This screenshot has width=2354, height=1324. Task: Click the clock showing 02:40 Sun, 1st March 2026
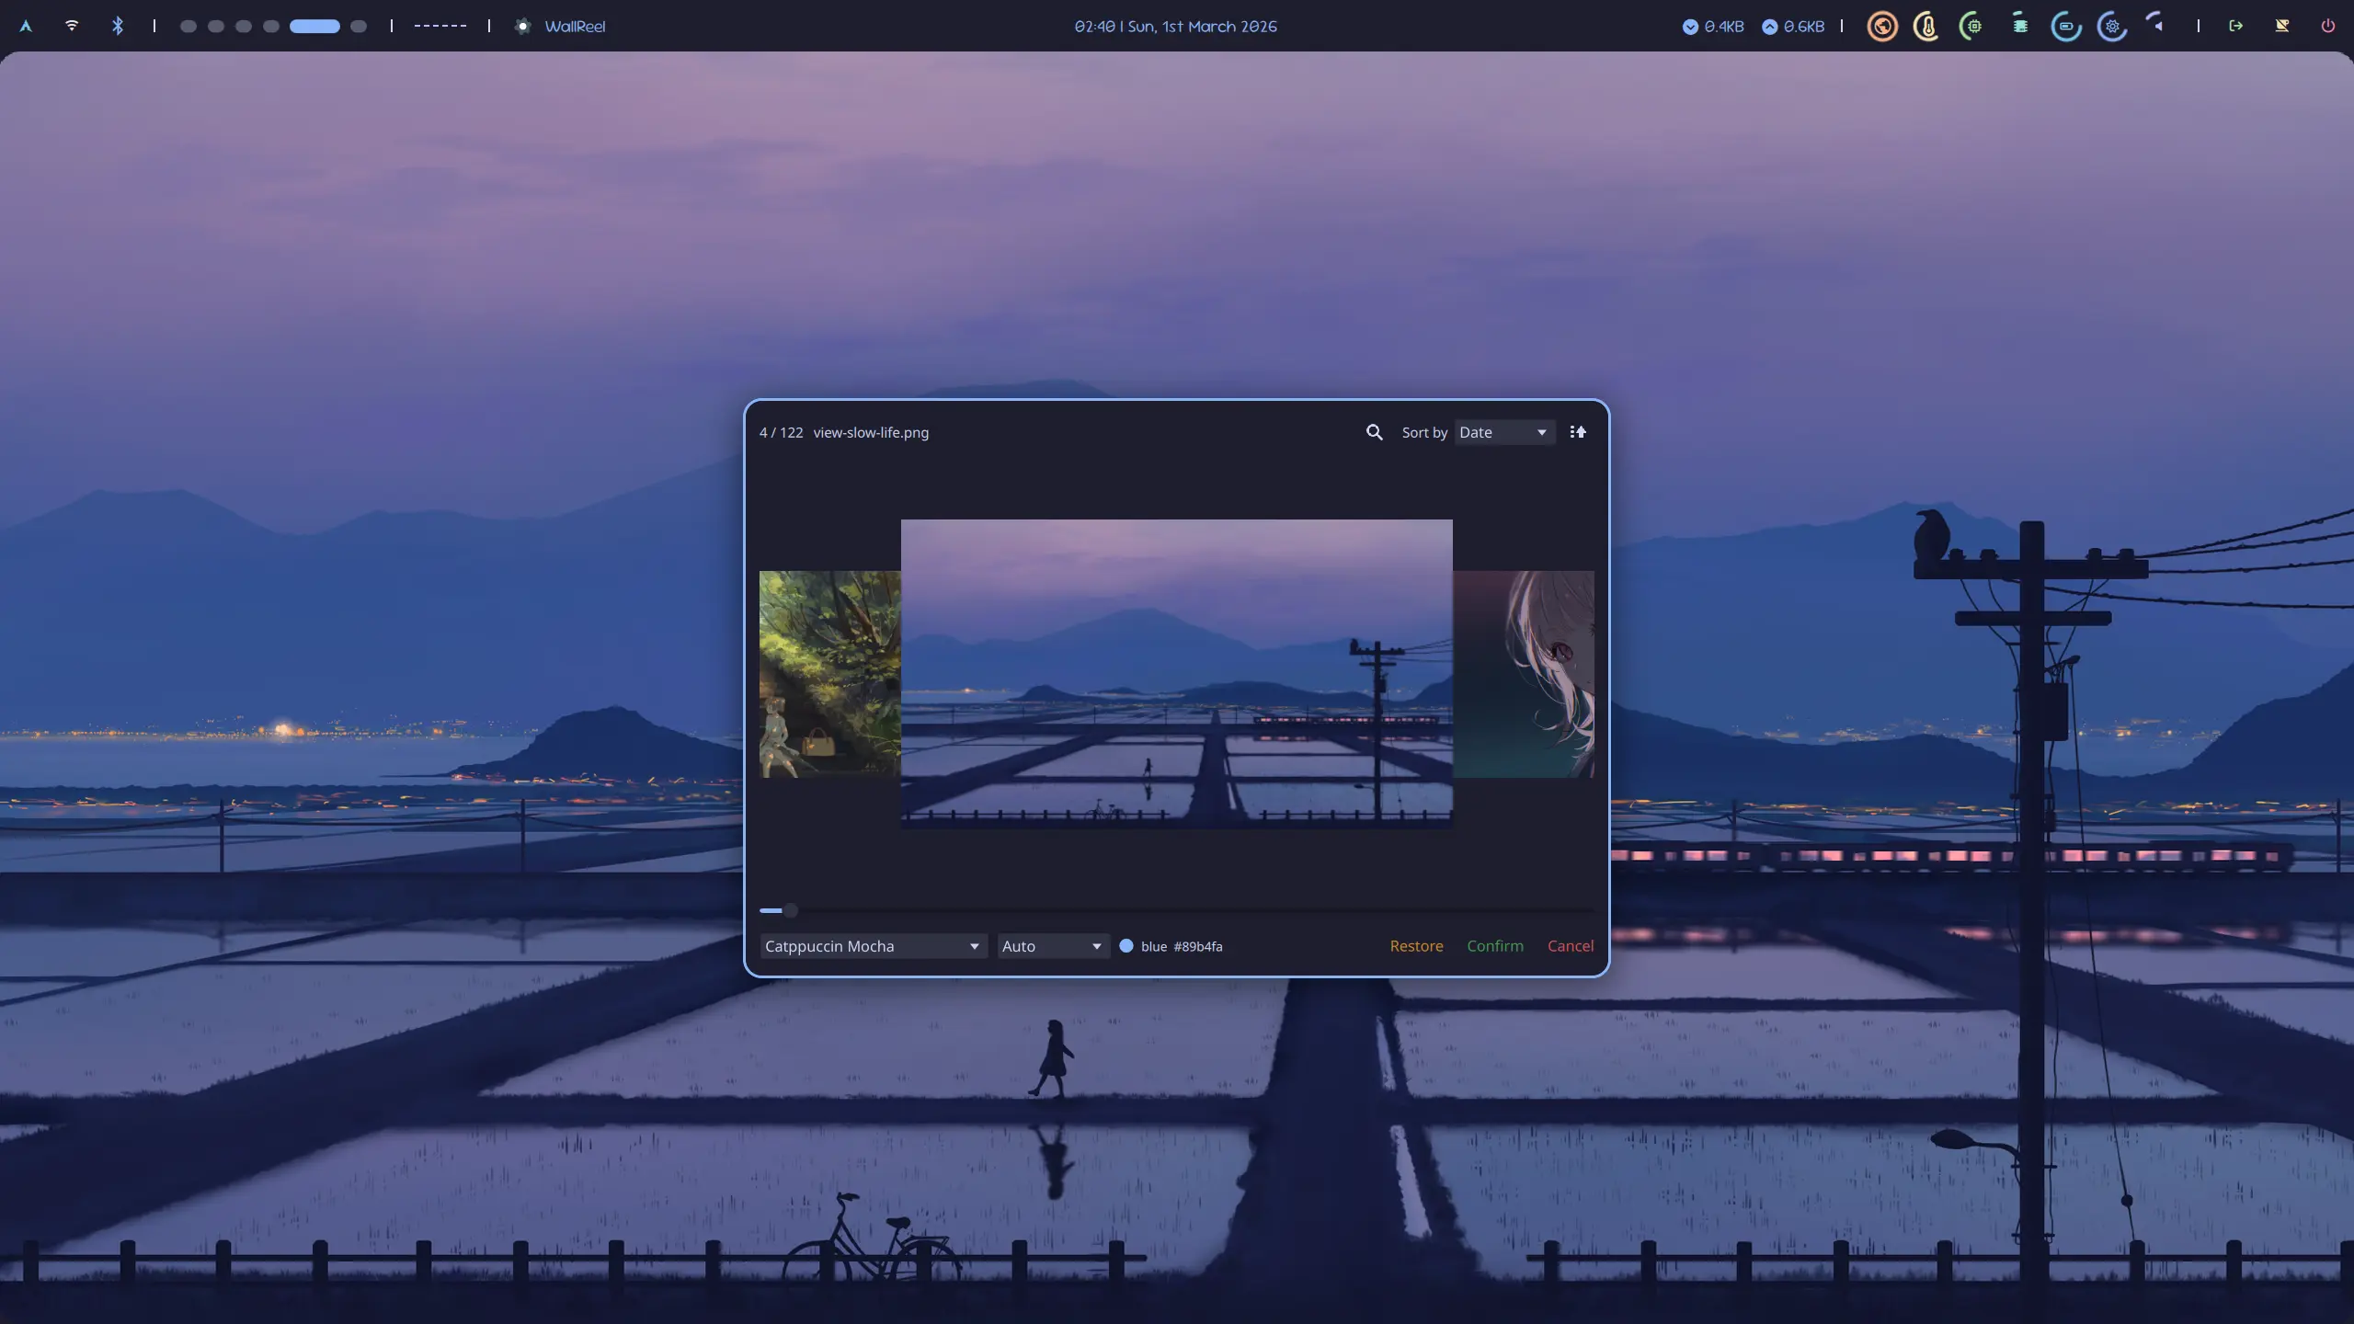coord(1175,26)
